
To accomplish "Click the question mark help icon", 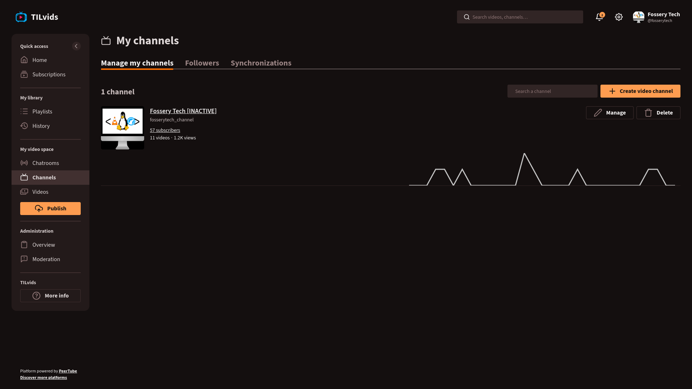I will (36, 296).
